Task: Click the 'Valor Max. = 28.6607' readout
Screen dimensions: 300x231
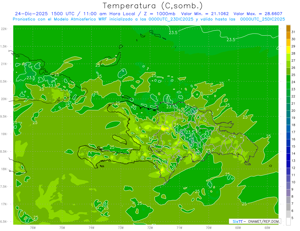Action: click(x=258, y=14)
